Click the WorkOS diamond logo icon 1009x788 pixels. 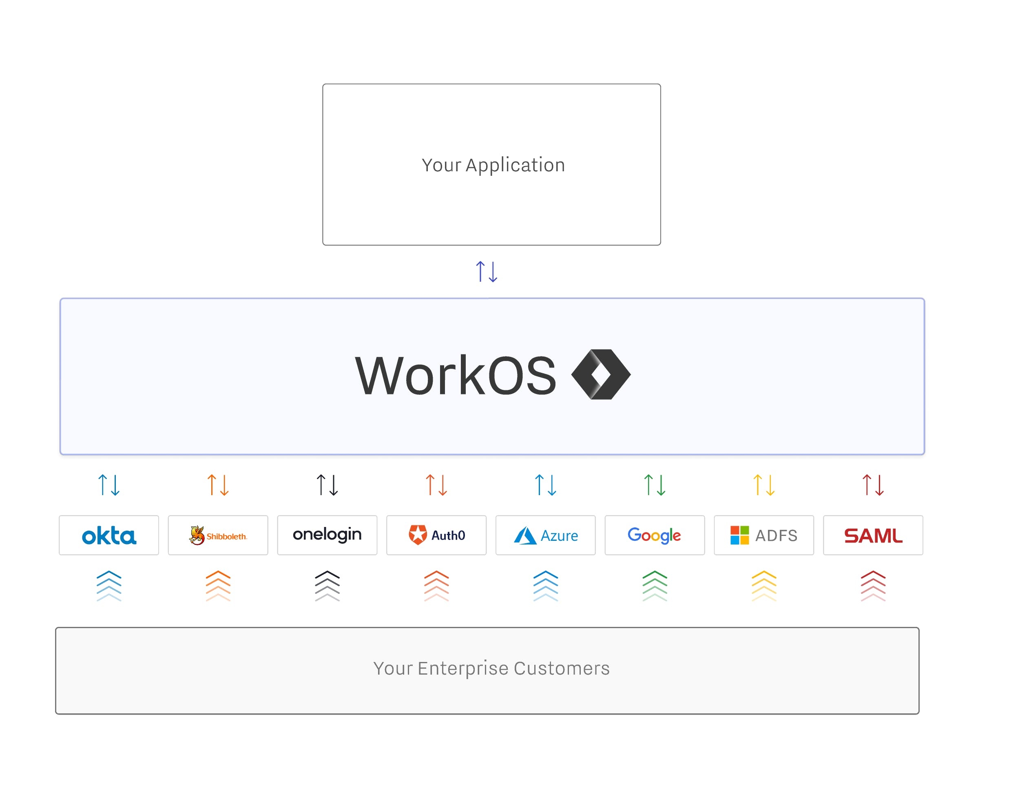[601, 374]
